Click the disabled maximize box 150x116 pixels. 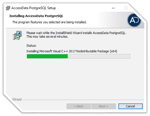tap(126, 8)
